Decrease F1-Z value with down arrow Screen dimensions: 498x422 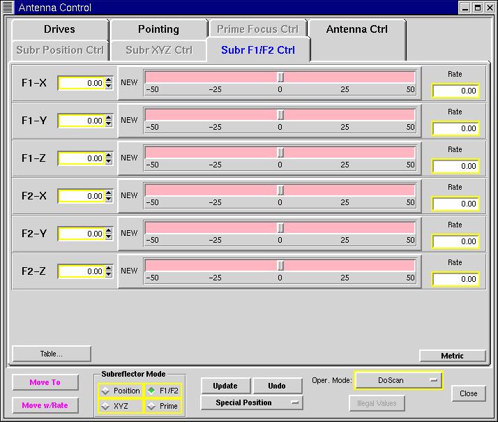(x=109, y=161)
